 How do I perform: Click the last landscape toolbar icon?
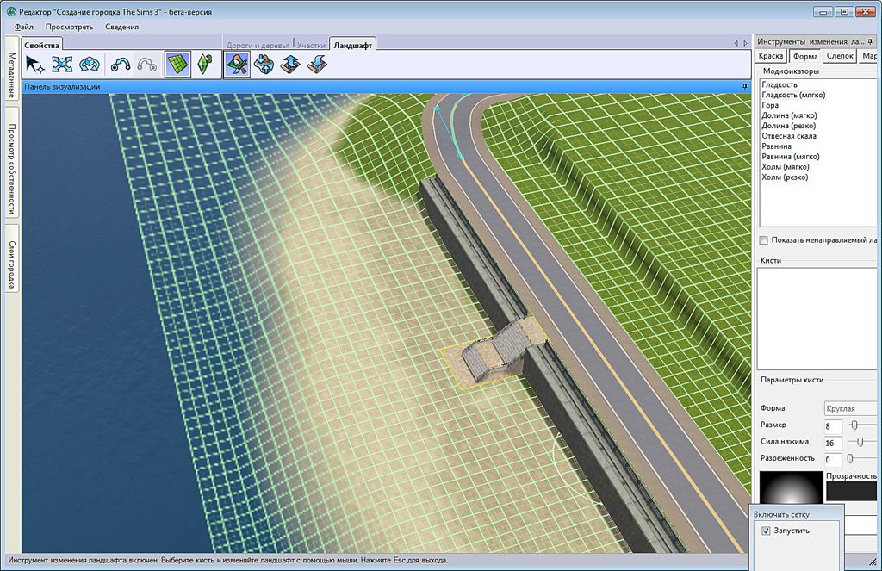pyautogui.click(x=318, y=64)
